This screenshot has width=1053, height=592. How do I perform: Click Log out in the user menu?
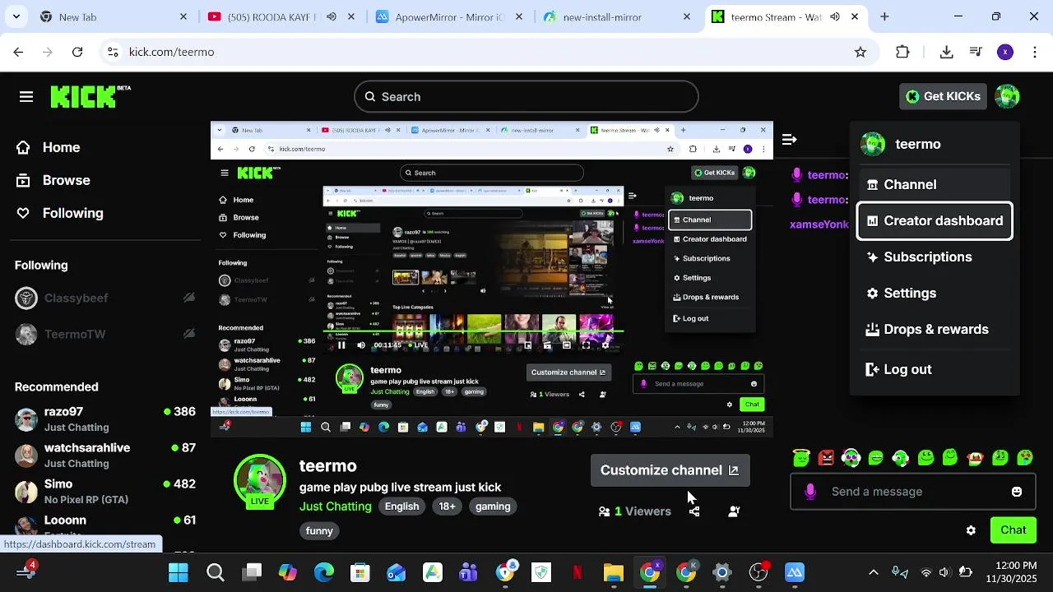[935, 369]
